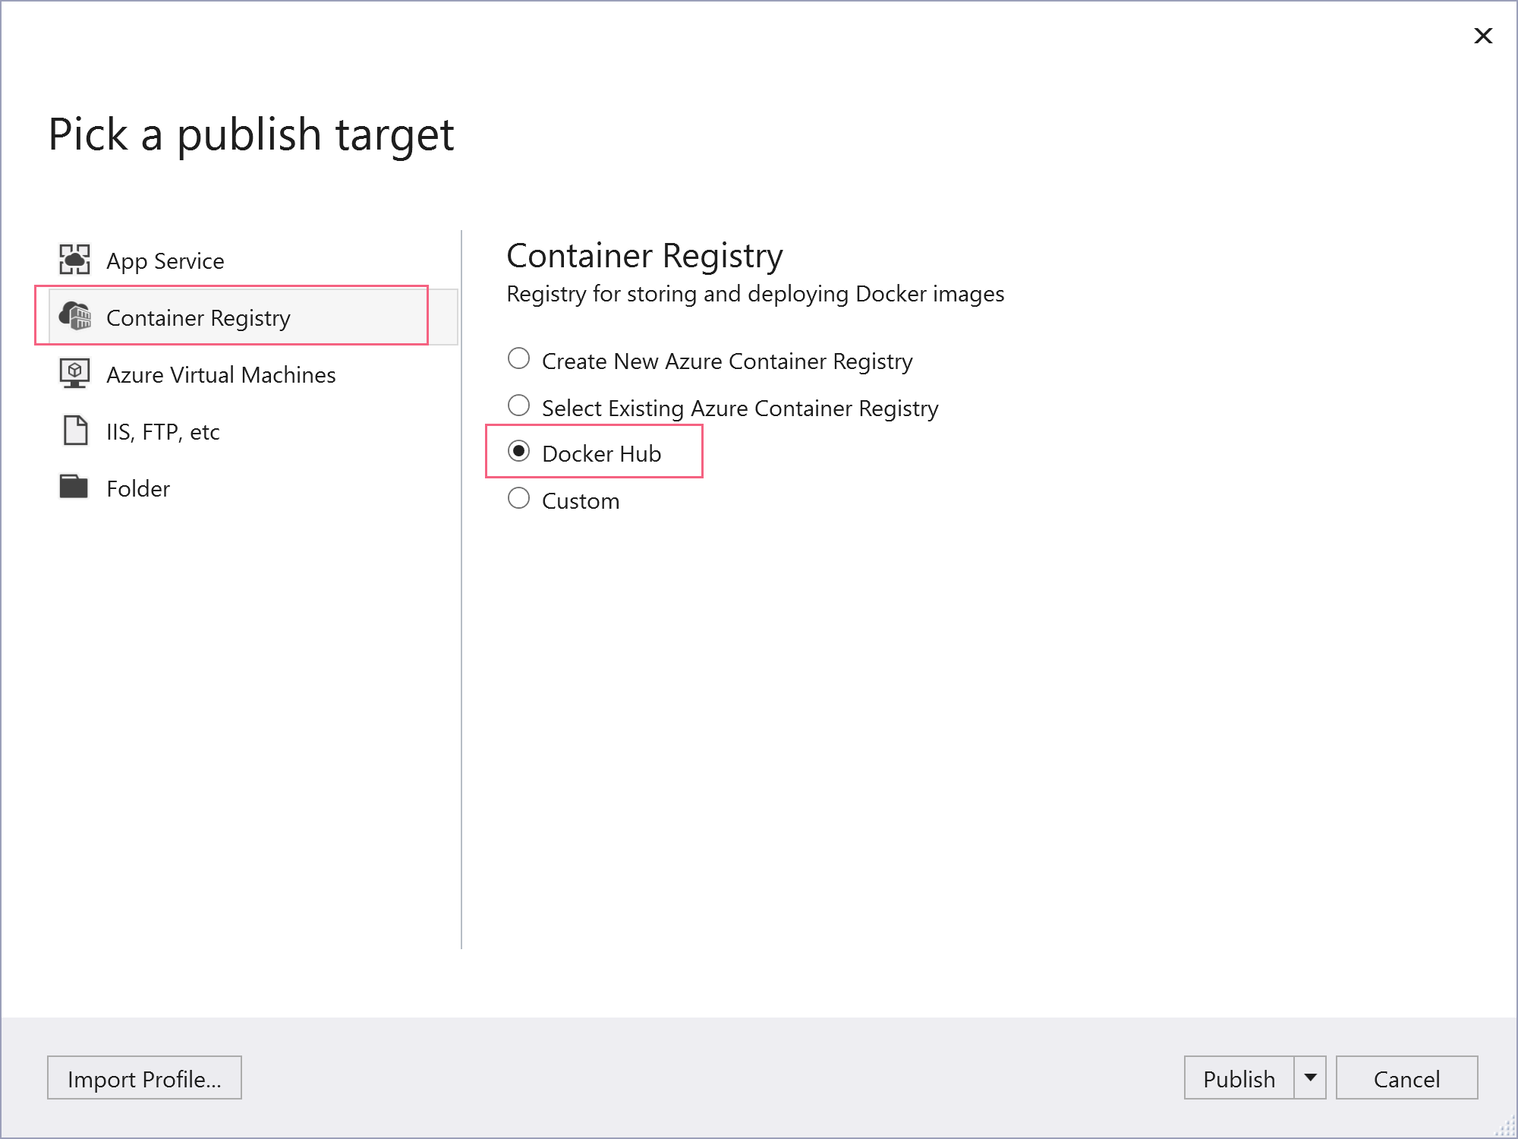The height and width of the screenshot is (1139, 1518).
Task: Click the Container Registry heading text
Action: pyautogui.click(x=644, y=256)
